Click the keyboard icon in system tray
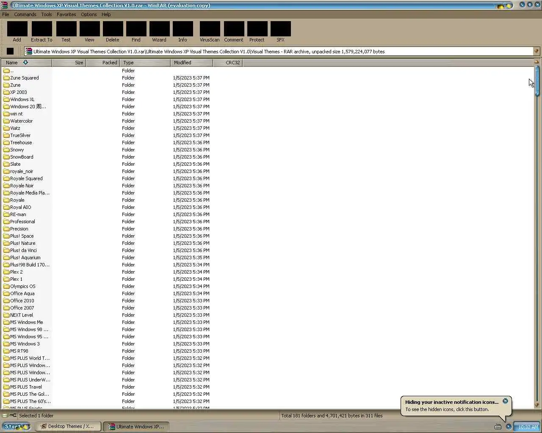This screenshot has width=542, height=433. (498, 427)
